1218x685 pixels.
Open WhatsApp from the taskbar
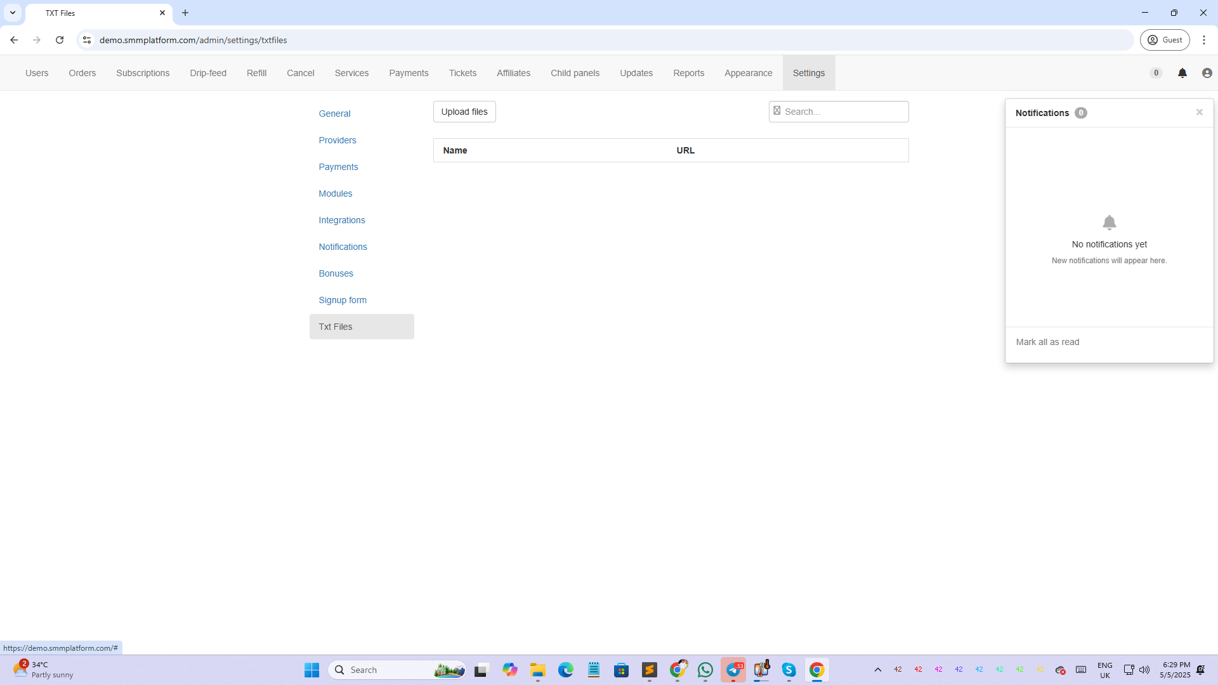click(705, 670)
